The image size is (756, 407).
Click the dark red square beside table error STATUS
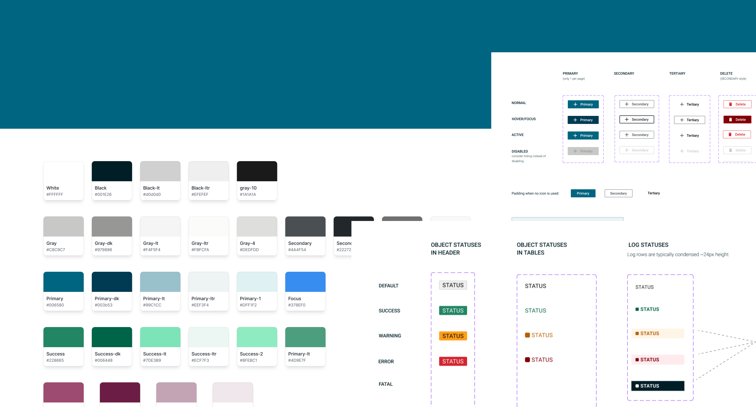(x=527, y=360)
